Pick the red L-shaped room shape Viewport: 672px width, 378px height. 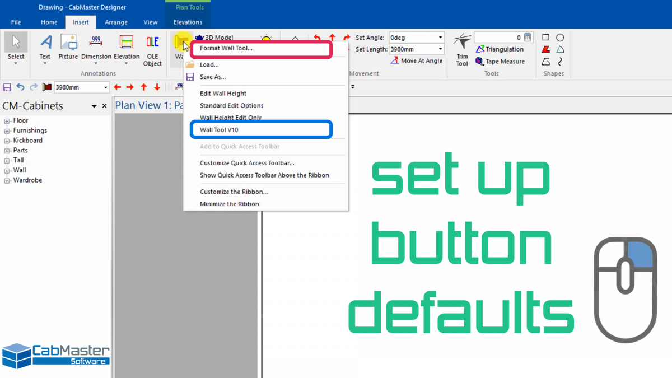pyautogui.click(x=546, y=49)
